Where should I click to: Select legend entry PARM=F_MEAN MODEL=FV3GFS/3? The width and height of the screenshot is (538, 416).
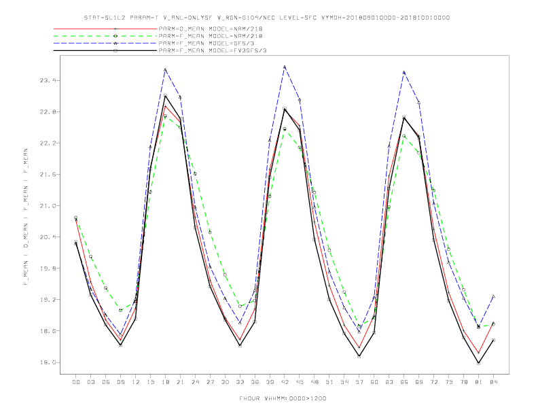[213, 50]
